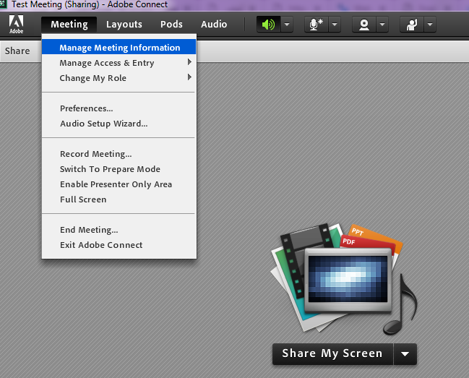Click the Adobe logo icon

point(16,25)
